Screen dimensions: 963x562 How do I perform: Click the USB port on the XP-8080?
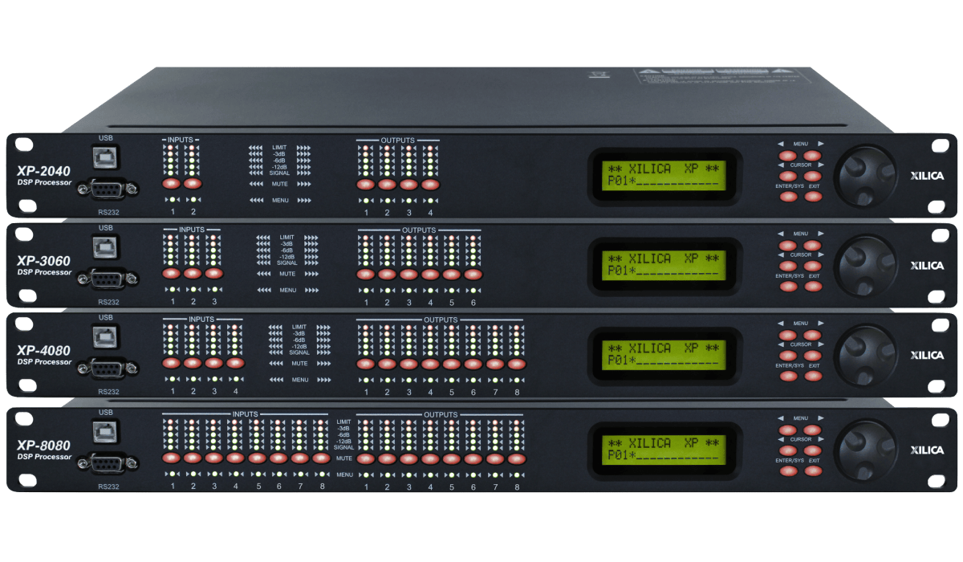(x=105, y=433)
